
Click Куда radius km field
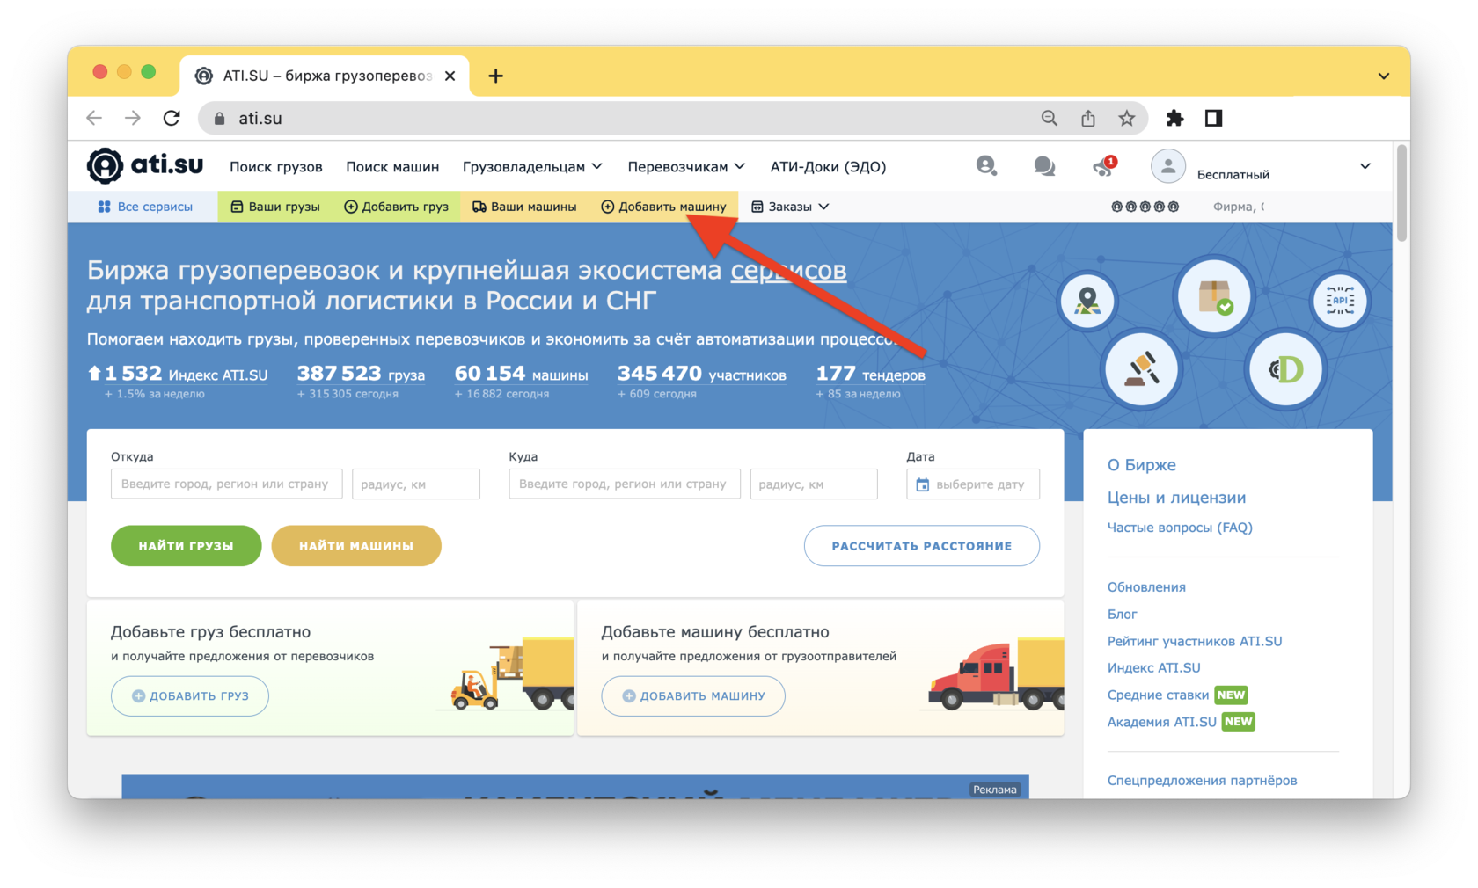pyautogui.click(x=814, y=484)
